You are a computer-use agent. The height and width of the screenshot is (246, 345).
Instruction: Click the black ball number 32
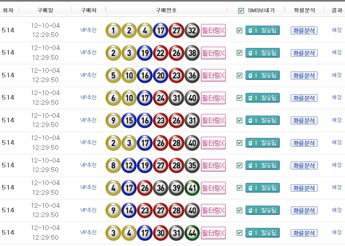(x=192, y=30)
